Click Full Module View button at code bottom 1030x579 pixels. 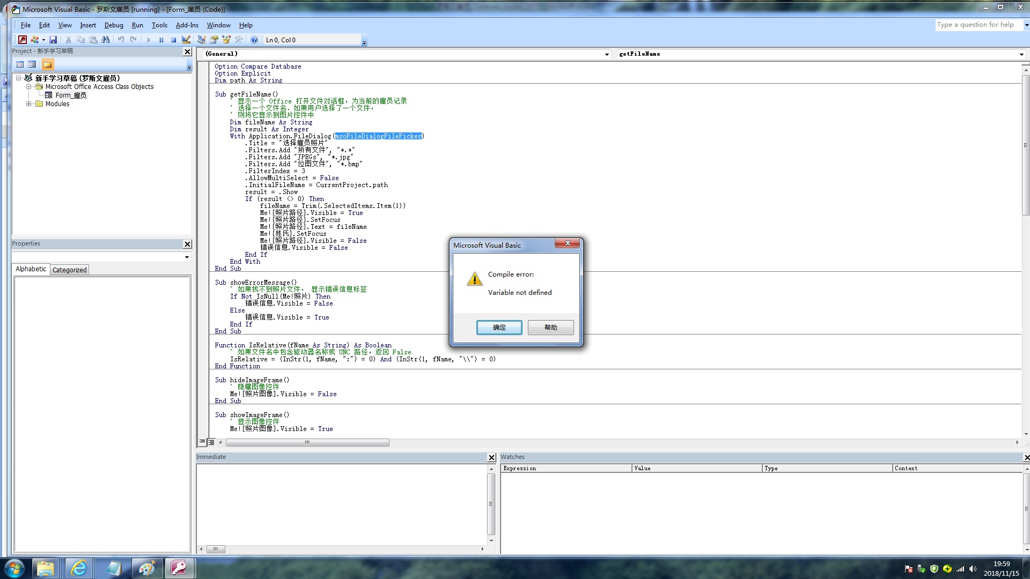(x=211, y=442)
